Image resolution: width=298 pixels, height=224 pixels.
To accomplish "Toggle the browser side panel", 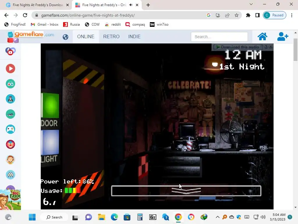I will pos(258,15).
